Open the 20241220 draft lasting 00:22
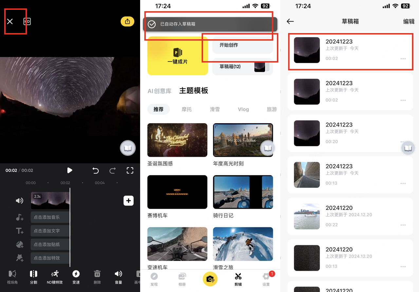The image size is (419, 292). click(x=350, y=216)
